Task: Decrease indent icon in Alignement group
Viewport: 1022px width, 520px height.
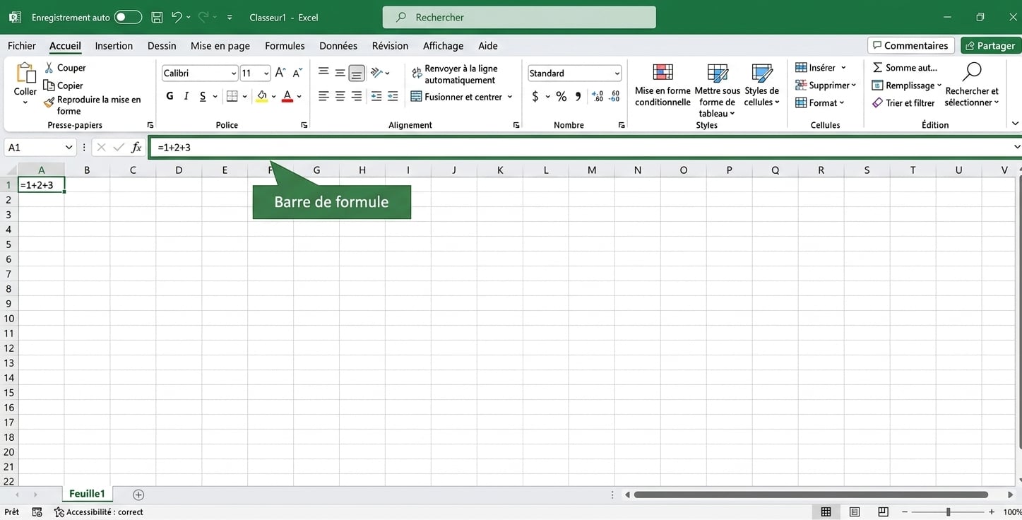Action: (x=376, y=96)
